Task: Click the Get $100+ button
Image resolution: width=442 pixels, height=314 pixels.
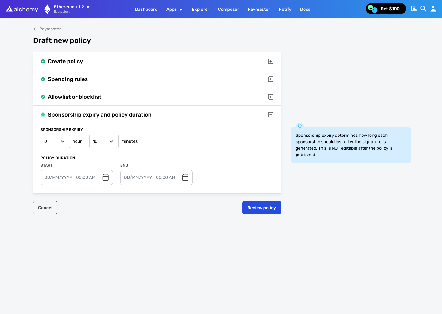Action: click(x=386, y=9)
